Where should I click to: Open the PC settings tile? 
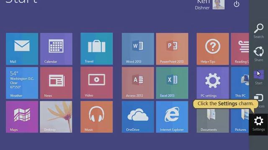(x=213, y=83)
